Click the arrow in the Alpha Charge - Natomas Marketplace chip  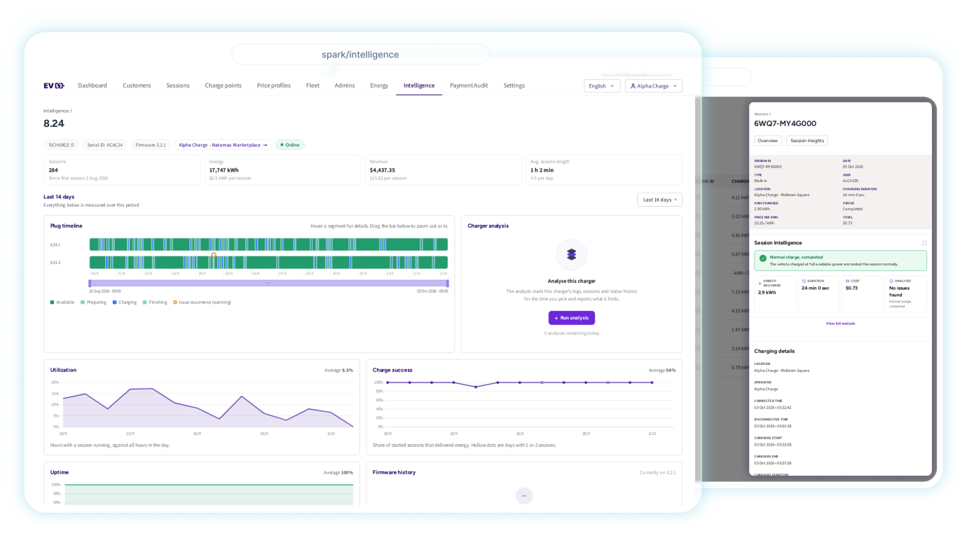pyautogui.click(x=265, y=145)
